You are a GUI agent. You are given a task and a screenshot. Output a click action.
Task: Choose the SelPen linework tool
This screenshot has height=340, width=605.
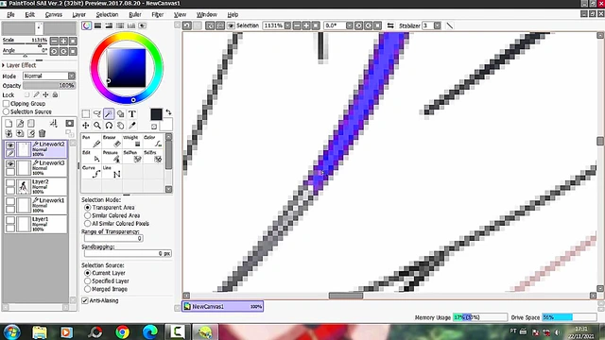point(132,157)
